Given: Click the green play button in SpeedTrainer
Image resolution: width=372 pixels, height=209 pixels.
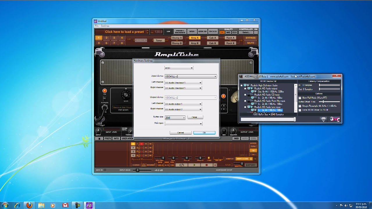Looking at the screenshot, I should (194, 165).
